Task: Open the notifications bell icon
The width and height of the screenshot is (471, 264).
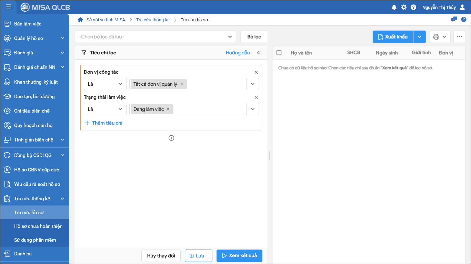Action: (x=394, y=7)
